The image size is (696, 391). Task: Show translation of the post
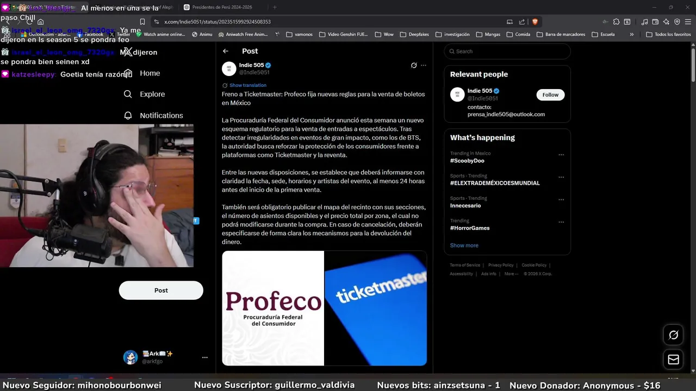[248, 85]
